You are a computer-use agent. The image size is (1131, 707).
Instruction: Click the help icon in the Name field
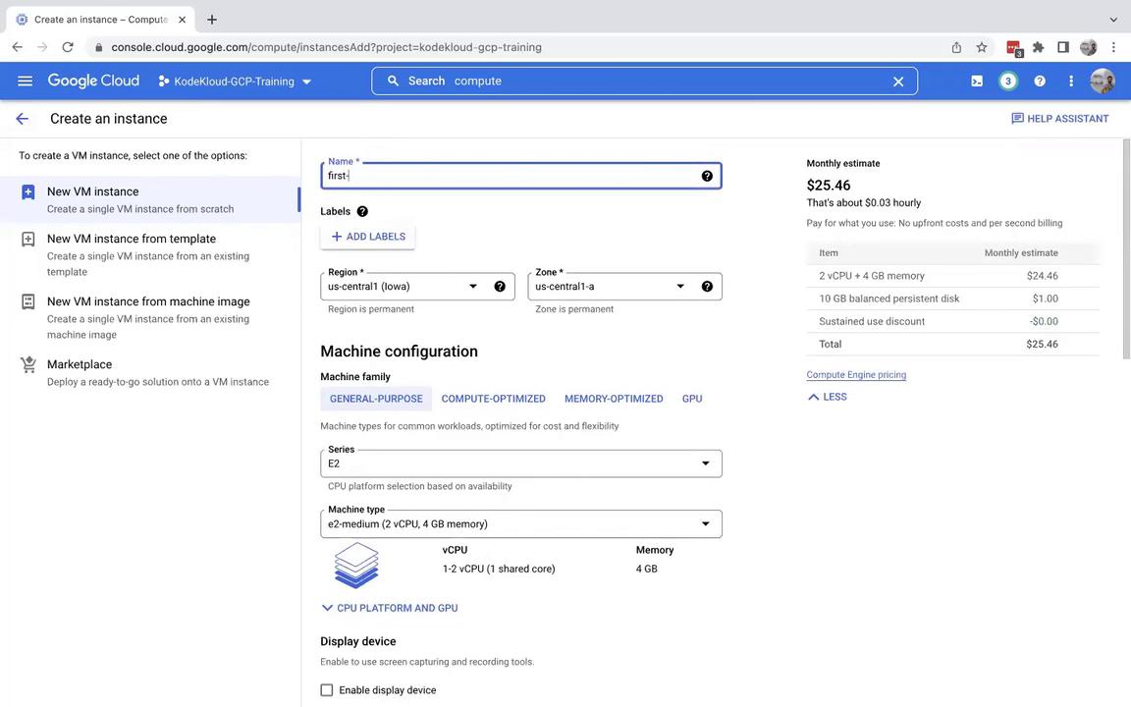point(707,176)
